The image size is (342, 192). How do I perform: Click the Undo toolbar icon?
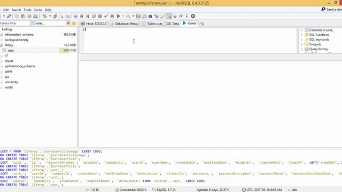click(29, 16)
